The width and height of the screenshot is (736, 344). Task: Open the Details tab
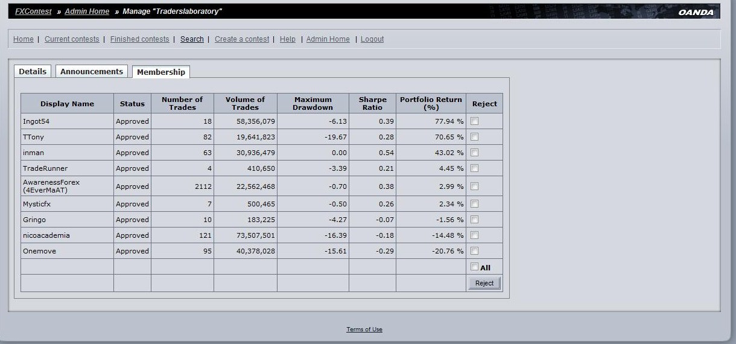click(x=33, y=71)
